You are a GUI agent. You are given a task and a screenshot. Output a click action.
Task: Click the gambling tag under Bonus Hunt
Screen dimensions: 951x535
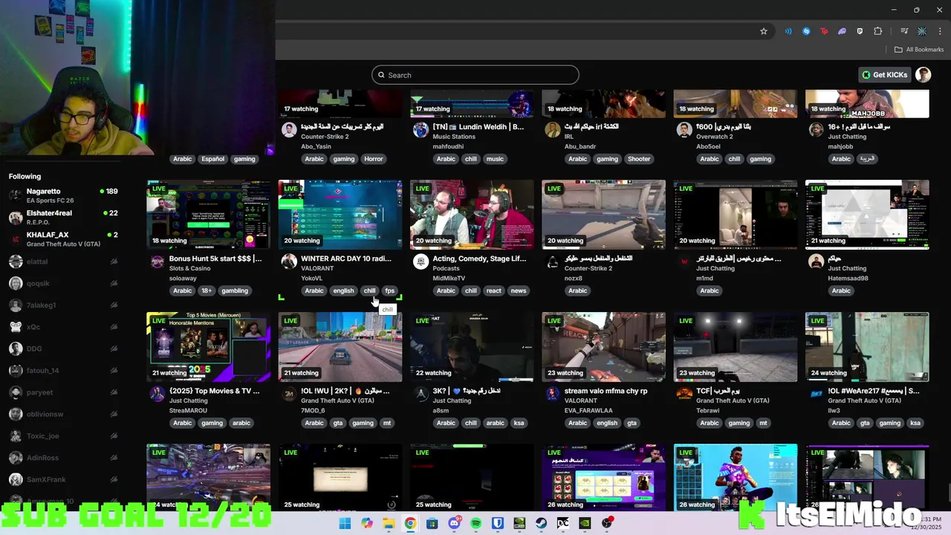pos(235,291)
